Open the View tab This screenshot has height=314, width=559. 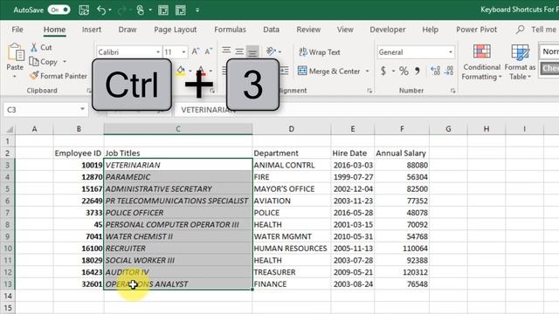[x=345, y=30]
